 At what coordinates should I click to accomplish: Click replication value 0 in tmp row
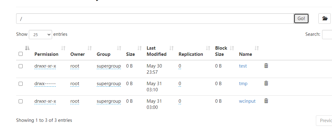[180, 84]
